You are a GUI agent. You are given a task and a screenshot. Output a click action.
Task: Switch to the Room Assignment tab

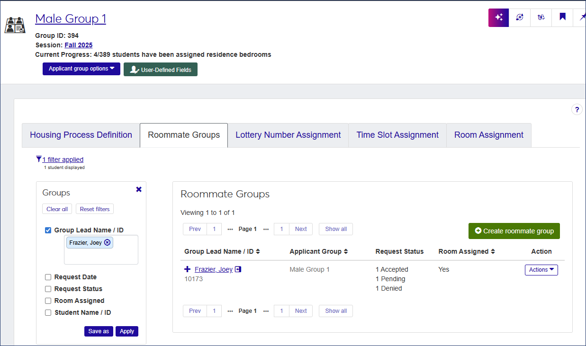pyautogui.click(x=488, y=135)
